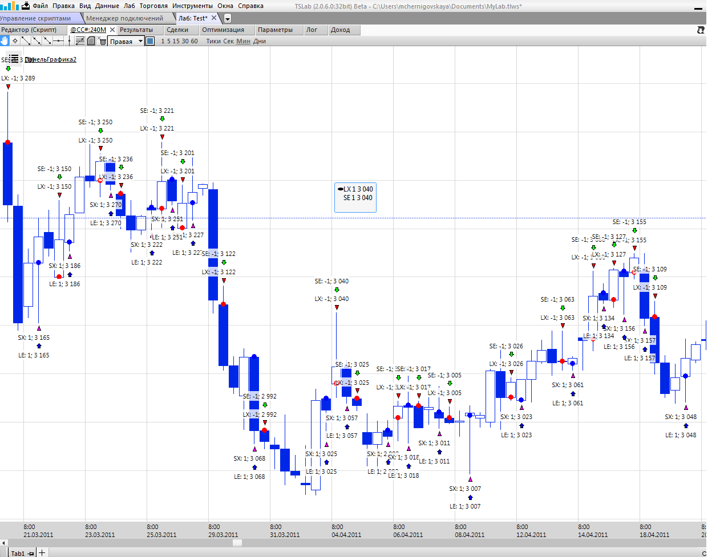Click LX 1 3 040 legend entry
728x557 pixels.
tap(358, 189)
